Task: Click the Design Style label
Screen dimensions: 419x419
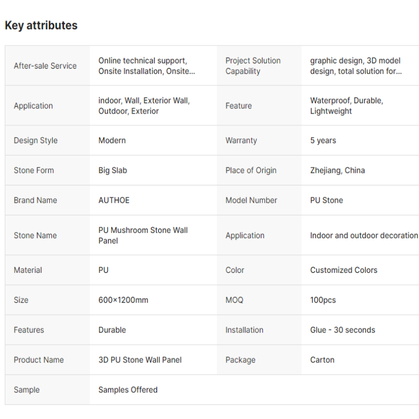Action: pos(36,140)
